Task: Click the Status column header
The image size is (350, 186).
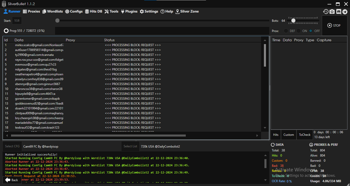Action: pos(109,40)
